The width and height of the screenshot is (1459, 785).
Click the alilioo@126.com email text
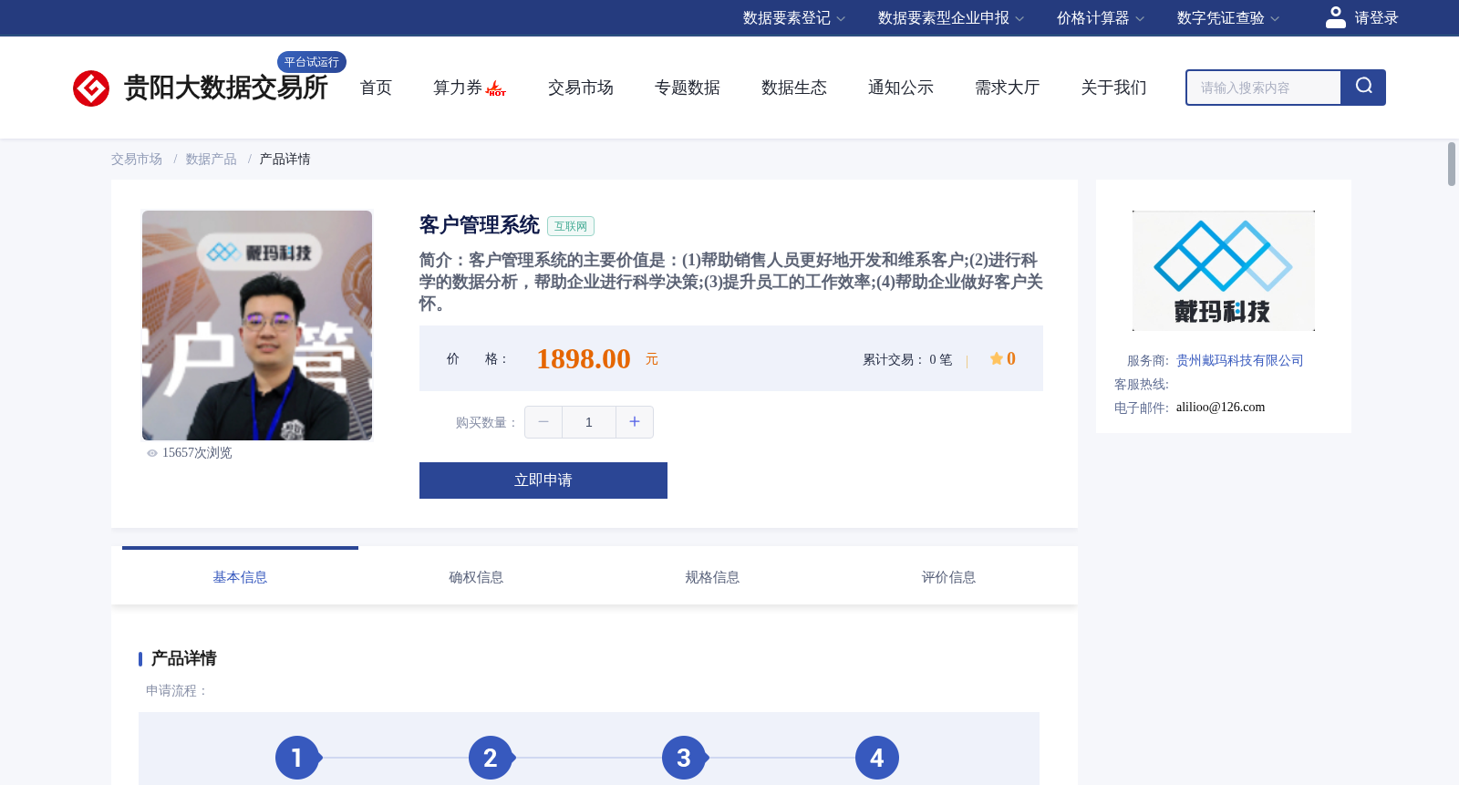[x=1220, y=408]
